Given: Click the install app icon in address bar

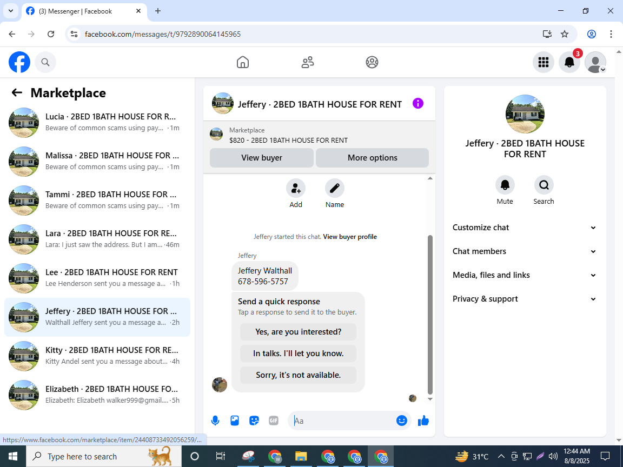Looking at the screenshot, I should click(547, 34).
